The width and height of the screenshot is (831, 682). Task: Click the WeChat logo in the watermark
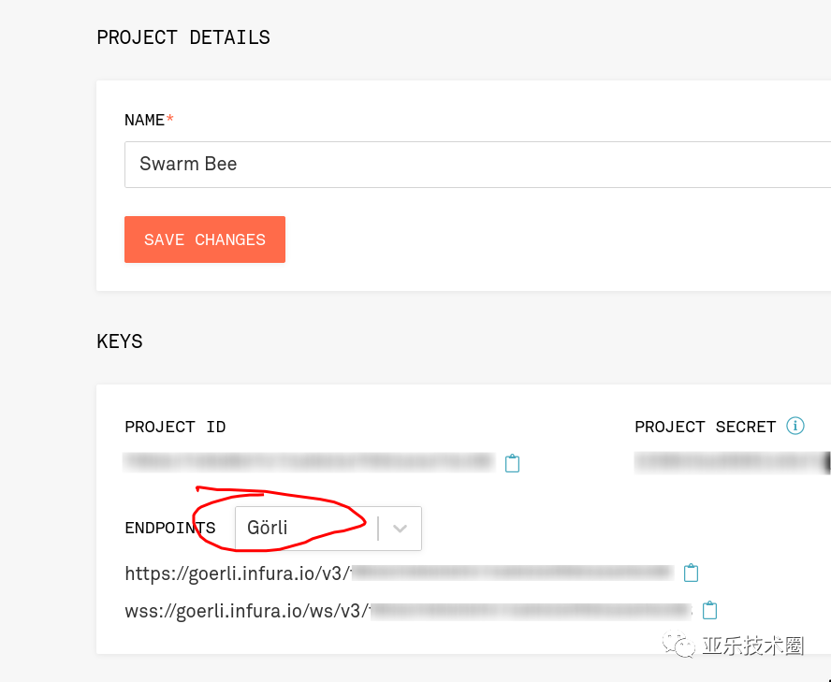[678, 644]
